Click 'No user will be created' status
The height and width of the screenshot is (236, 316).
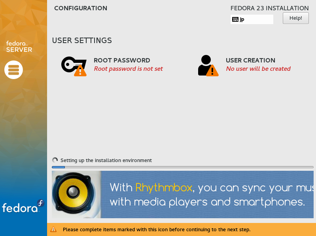[258, 69]
